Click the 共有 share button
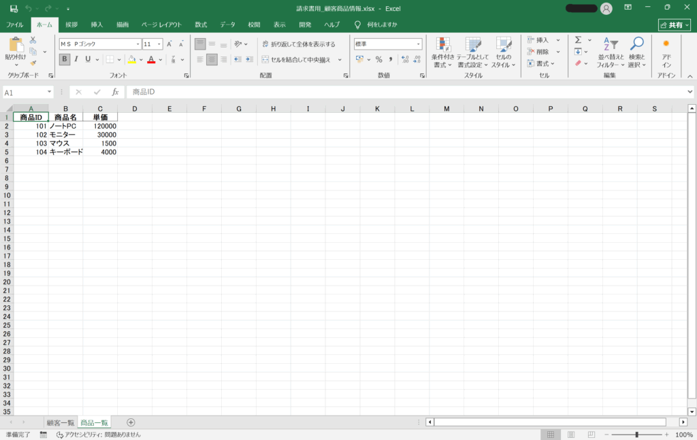The width and height of the screenshot is (697, 440). [675, 25]
